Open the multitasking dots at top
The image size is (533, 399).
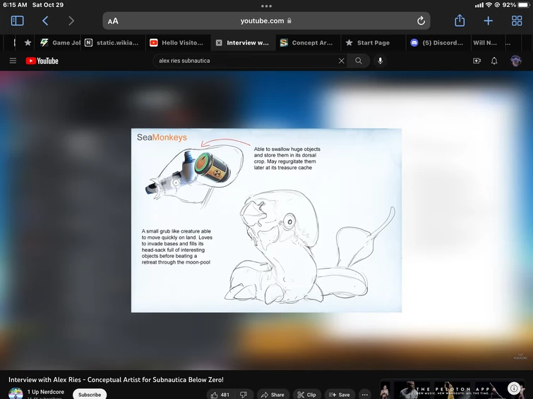pyautogui.click(x=267, y=6)
